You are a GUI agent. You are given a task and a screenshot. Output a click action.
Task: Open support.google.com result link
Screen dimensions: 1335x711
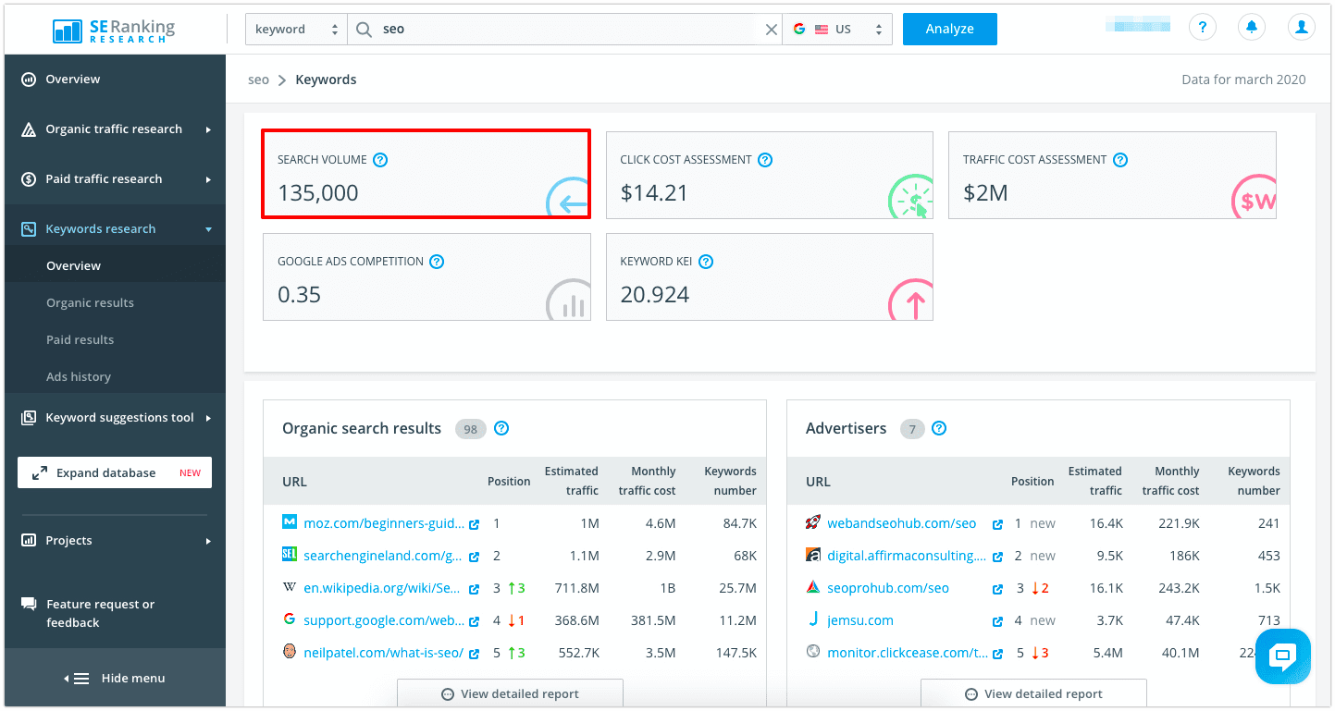pos(384,620)
